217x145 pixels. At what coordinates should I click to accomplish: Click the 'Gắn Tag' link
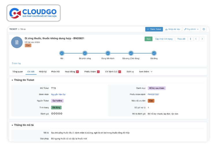[x=16, y=63]
